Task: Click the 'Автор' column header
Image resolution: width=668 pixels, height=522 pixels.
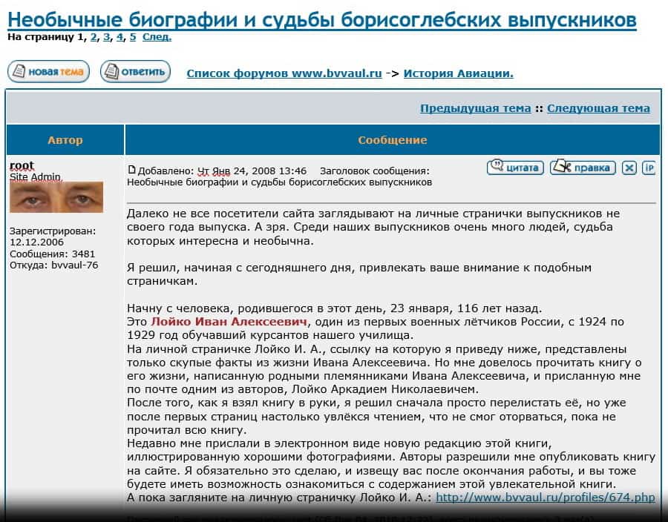Action: tap(65, 140)
